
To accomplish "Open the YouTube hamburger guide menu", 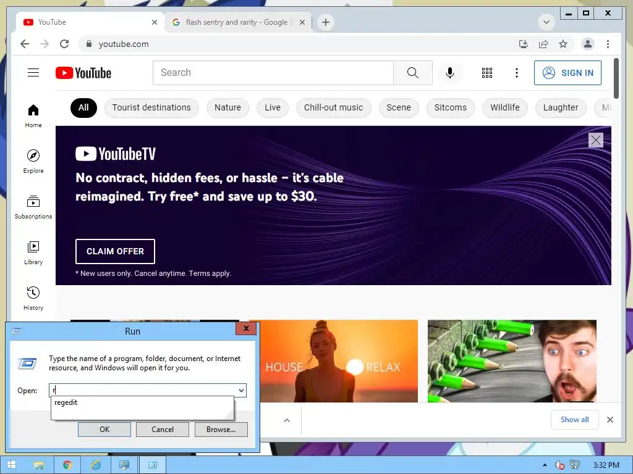I will pyautogui.click(x=33, y=73).
